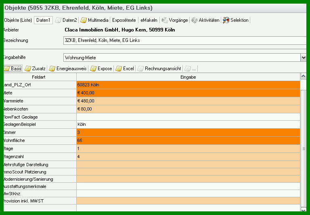Click the blank page icon beside the ellipsis
The height and width of the screenshot is (215, 310).
point(188,69)
